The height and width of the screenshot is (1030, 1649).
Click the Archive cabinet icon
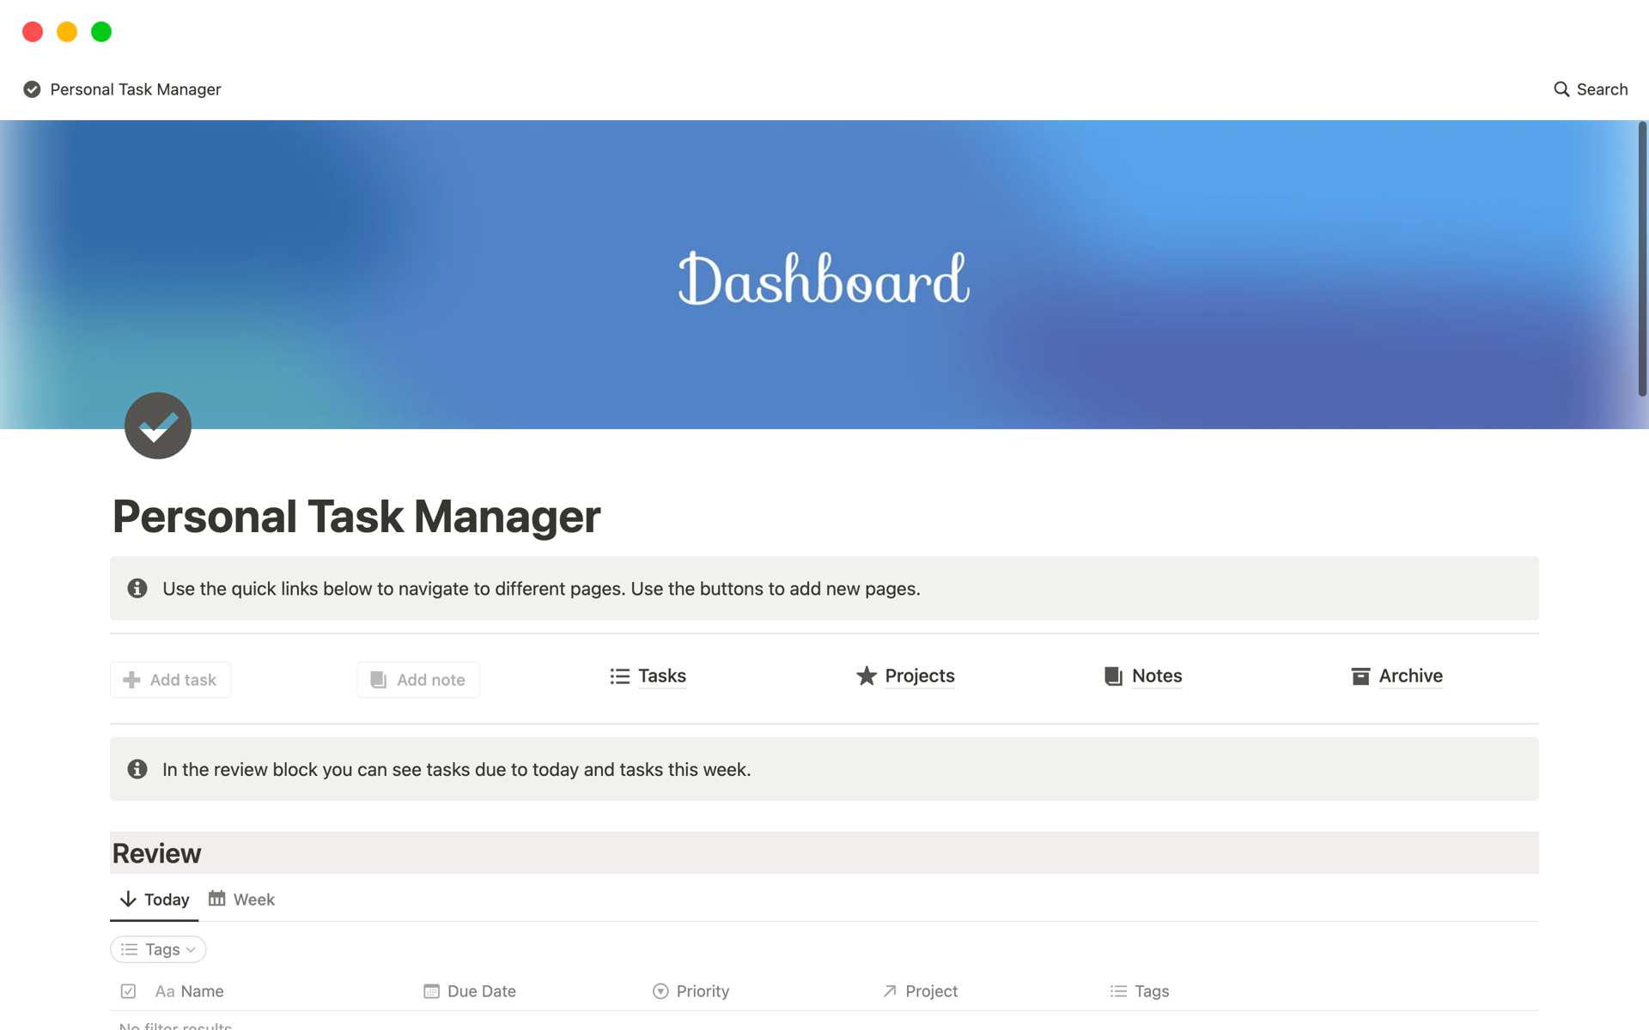tap(1360, 674)
